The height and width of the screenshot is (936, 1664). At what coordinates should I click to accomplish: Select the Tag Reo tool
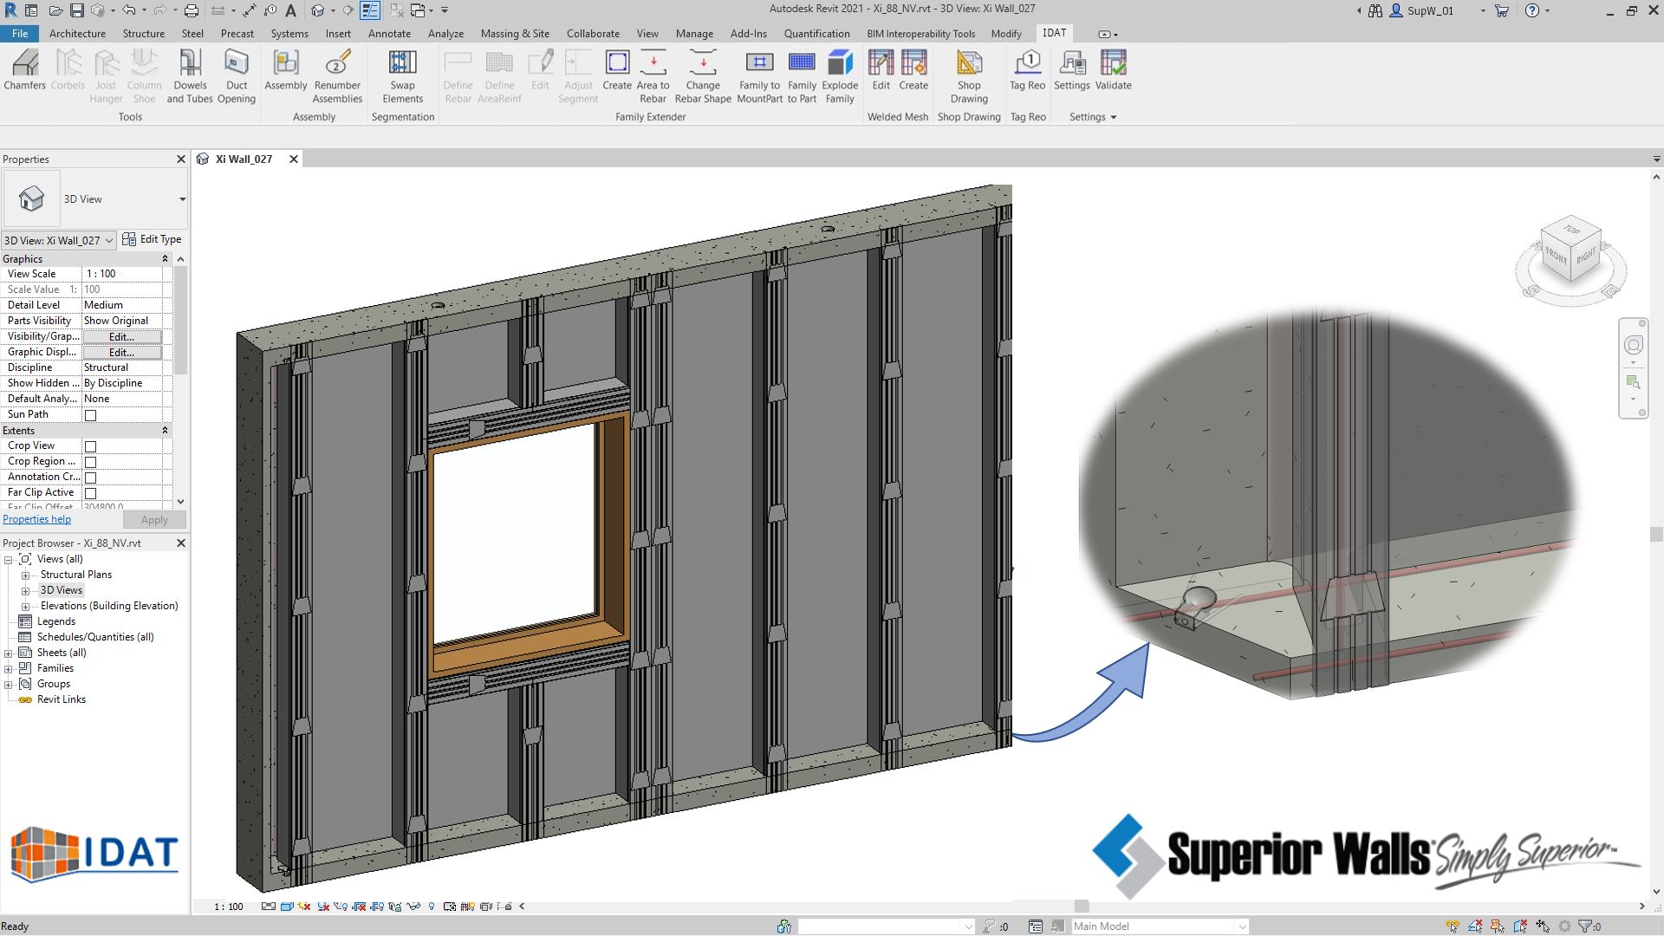coord(1027,74)
